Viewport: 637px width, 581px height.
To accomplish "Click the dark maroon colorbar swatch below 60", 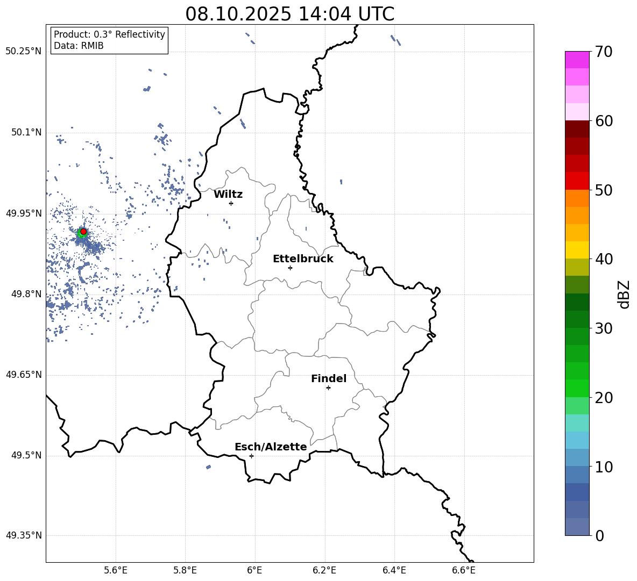I will pos(577,129).
